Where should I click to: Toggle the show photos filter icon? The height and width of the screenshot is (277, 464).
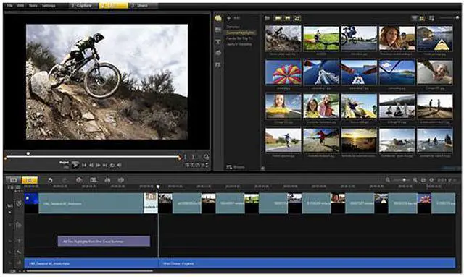pyautogui.click(x=287, y=18)
